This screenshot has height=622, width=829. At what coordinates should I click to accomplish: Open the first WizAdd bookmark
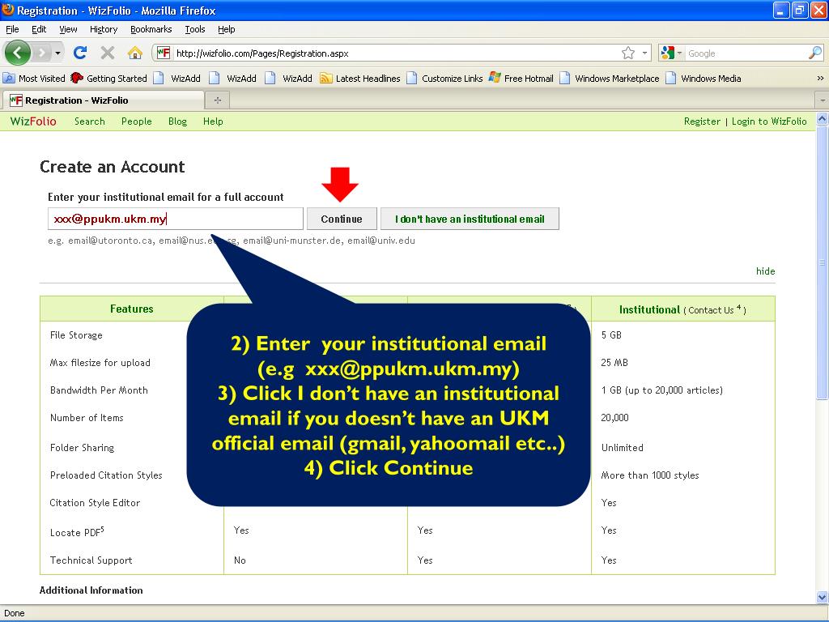[177, 79]
